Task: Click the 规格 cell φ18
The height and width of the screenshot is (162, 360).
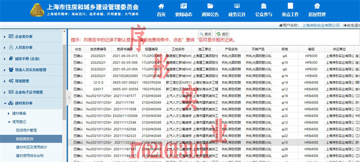Action: pos(285,96)
